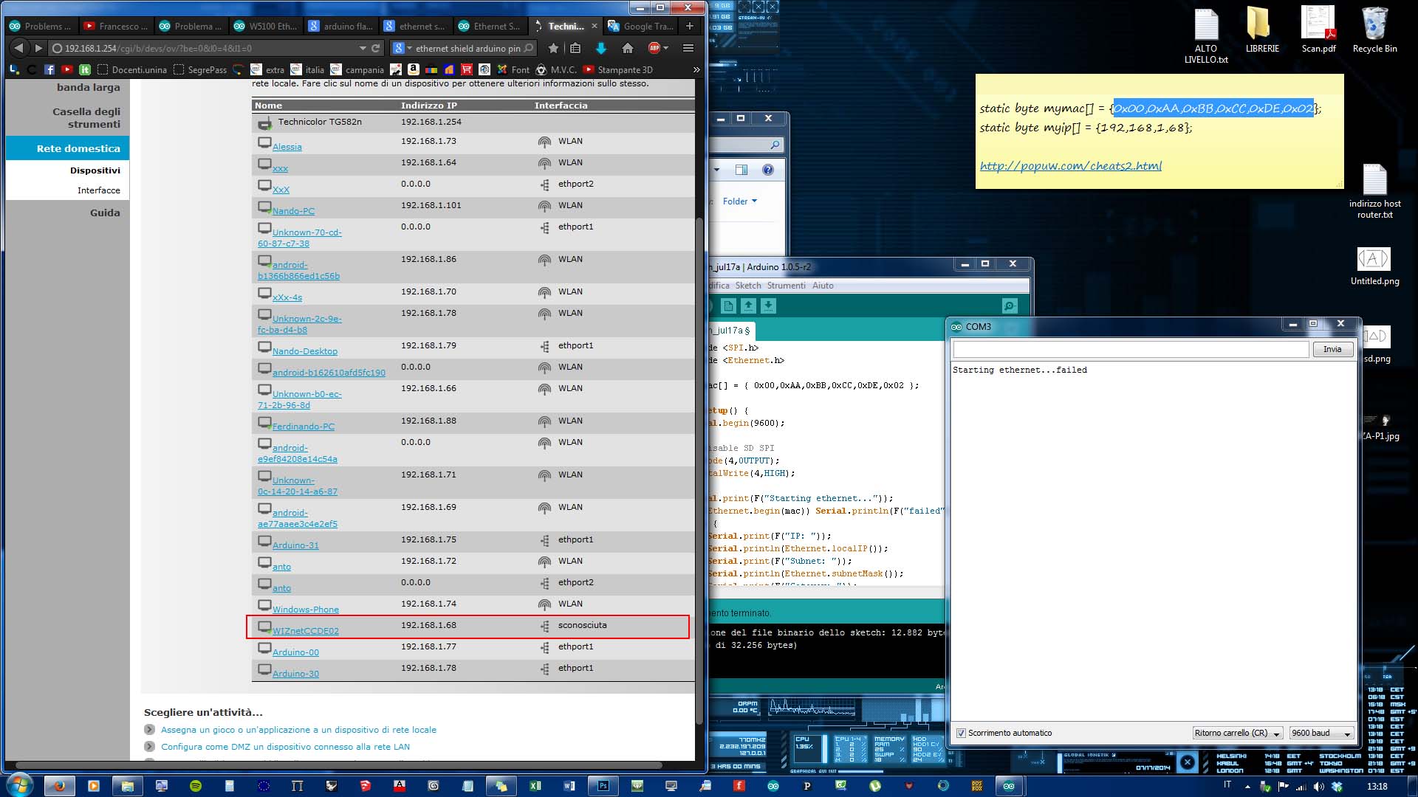
Task: Open 9600 baud rate dropdown
Action: click(1321, 733)
